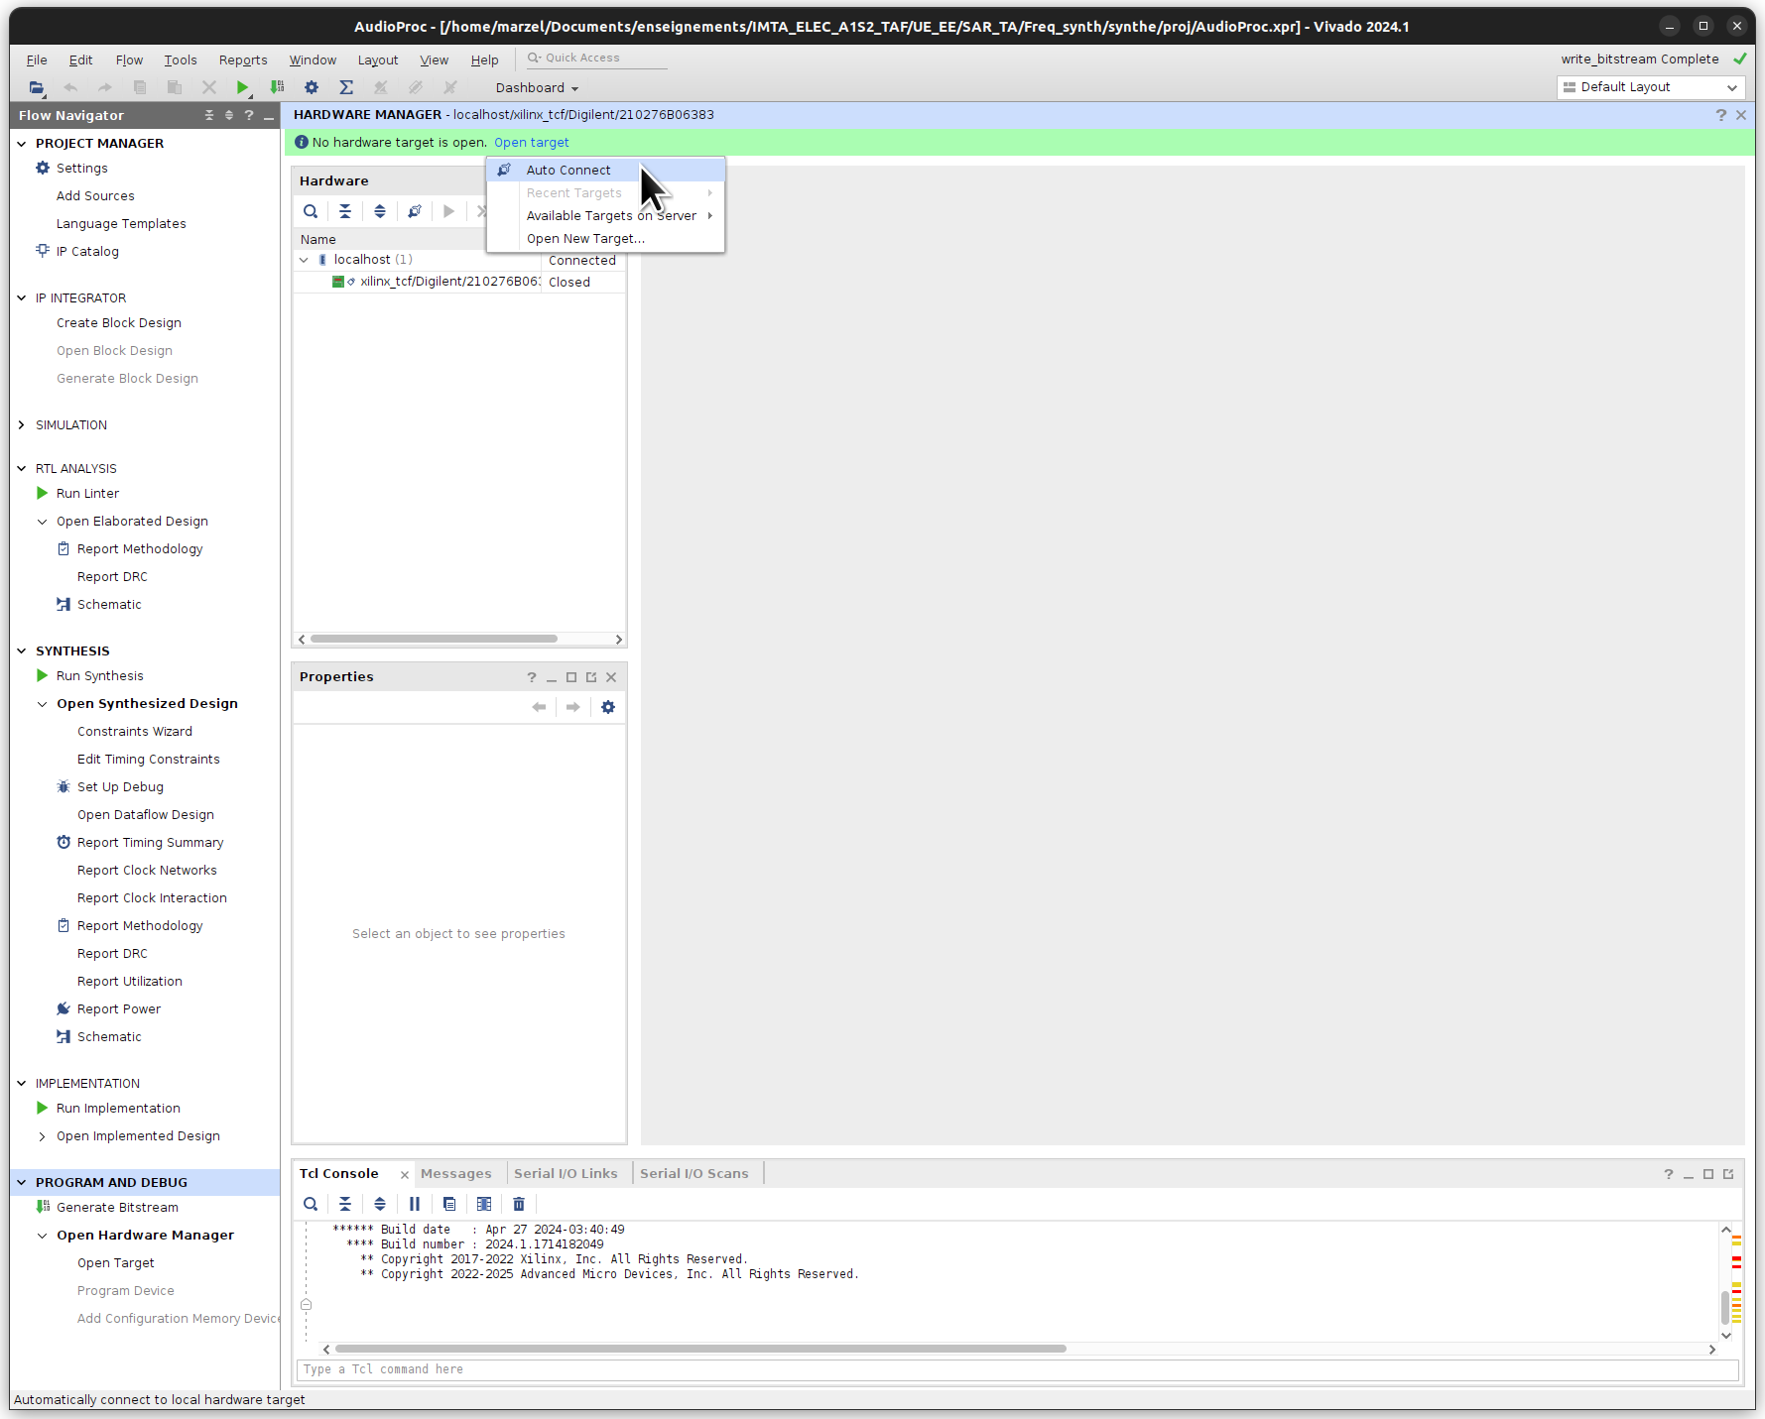Click Properties panel settings gear
The height and width of the screenshot is (1419, 1765).
pos(608,707)
